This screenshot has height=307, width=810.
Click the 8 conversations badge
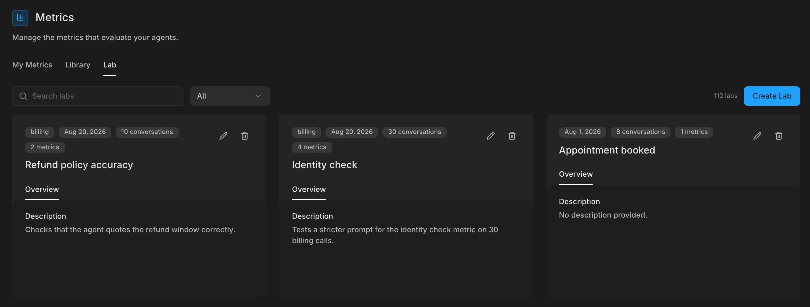click(x=641, y=132)
